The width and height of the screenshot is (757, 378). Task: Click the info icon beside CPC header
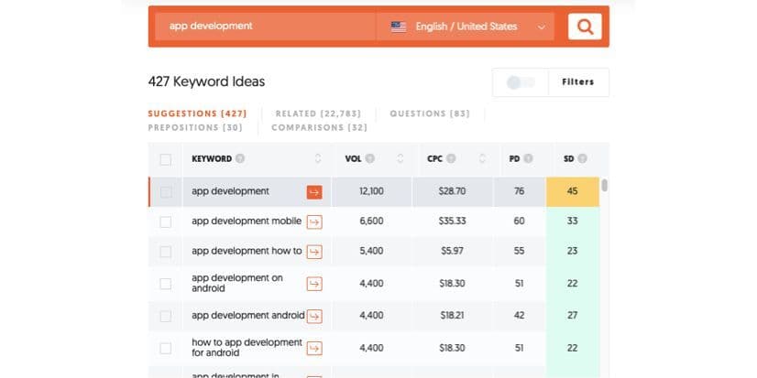point(452,159)
